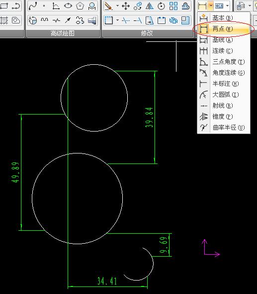
Task: Select the spline curve tool
Action: click(x=33, y=6)
